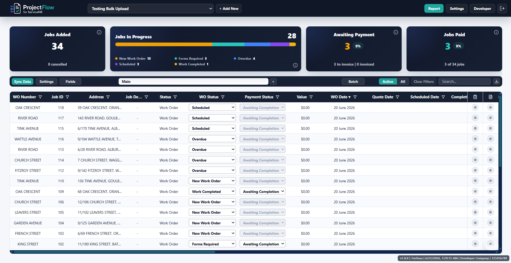Image resolution: width=511 pixels, height=263 pixels.
Task: Open WO Status dropdown for Job 103
Action: [212, 233]
